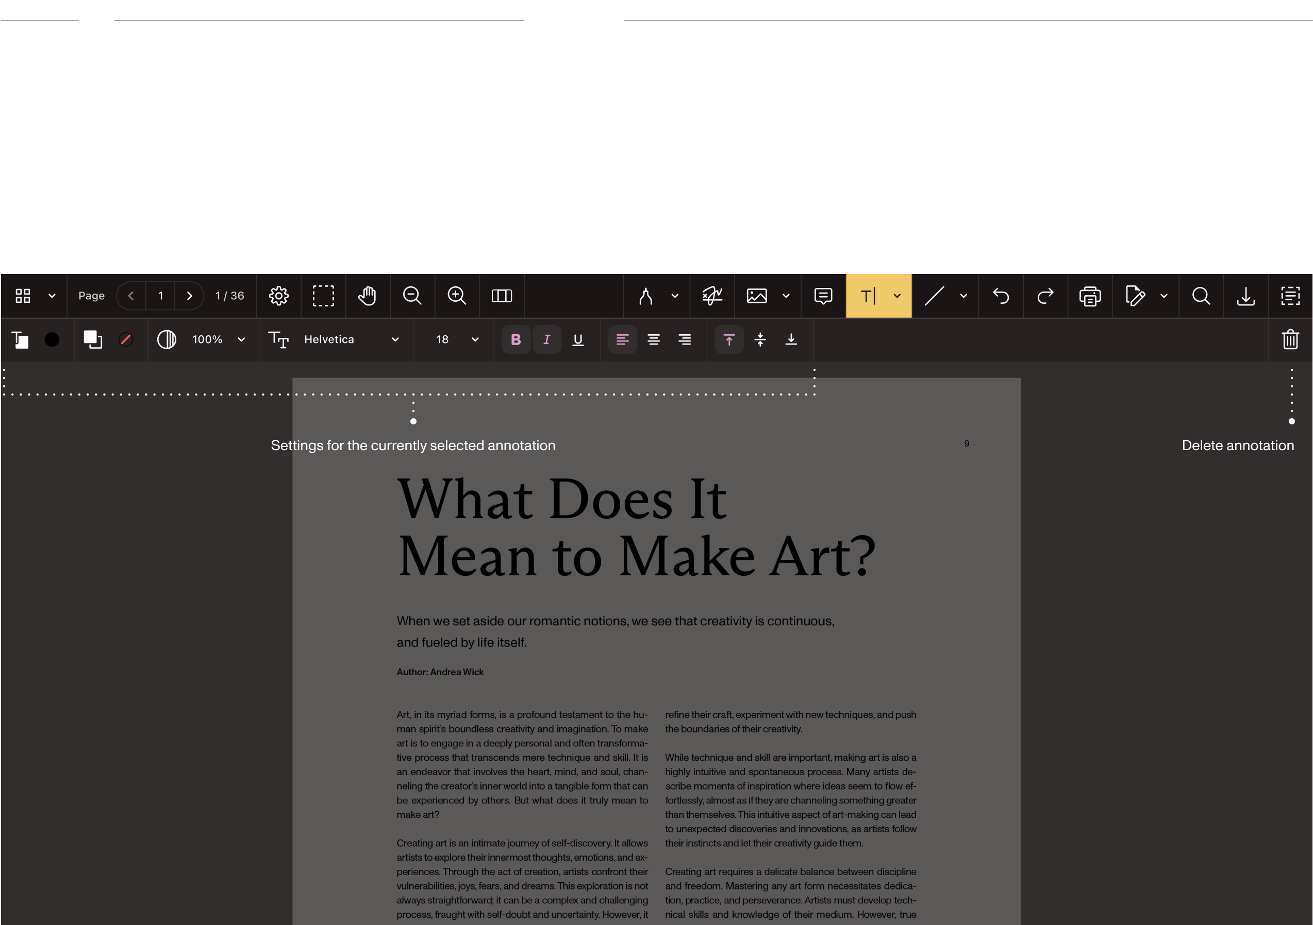Click the undo button

(1001, 296)
